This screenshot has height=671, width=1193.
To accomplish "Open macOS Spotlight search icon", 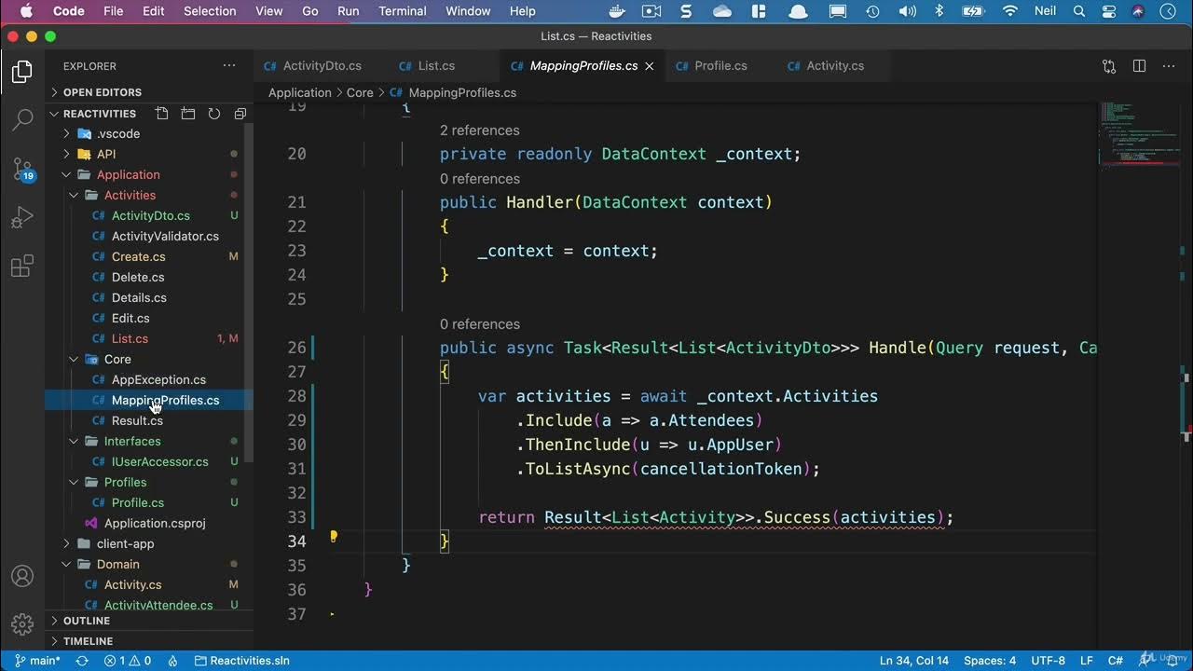I will coord(1079,11).
